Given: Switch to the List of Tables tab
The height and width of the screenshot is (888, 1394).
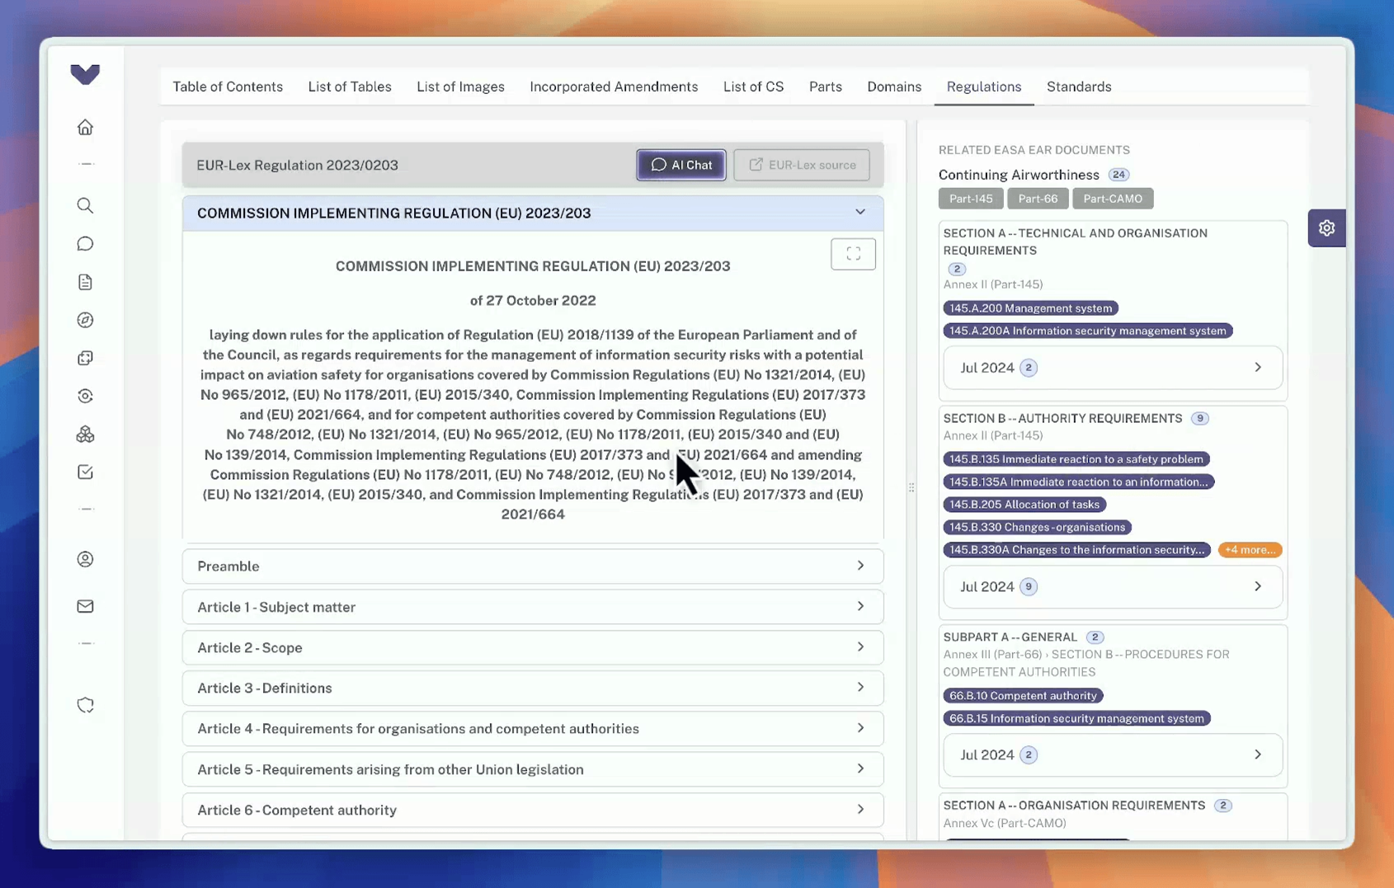Looking at the screenshot, I should coord(350,87).
